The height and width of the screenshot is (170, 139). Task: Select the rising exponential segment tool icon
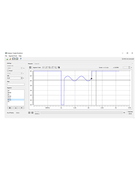(53, 67)
